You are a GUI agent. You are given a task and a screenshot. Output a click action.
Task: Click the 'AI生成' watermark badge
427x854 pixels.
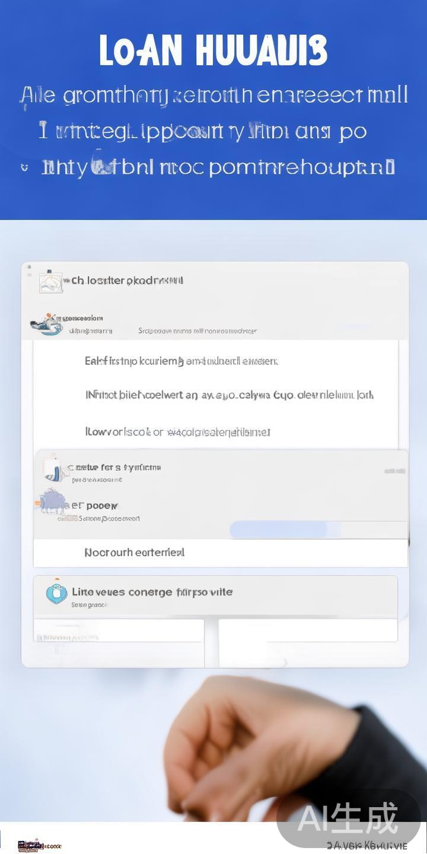coord(348,818)
